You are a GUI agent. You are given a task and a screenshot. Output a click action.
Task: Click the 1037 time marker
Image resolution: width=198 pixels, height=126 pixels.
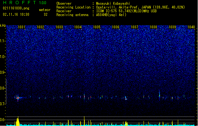[x=135, y=27]
